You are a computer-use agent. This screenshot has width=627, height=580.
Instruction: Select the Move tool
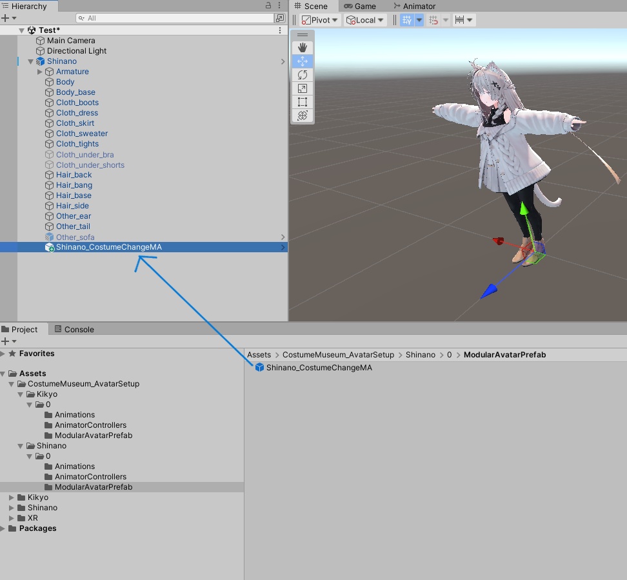click(303, 61)
